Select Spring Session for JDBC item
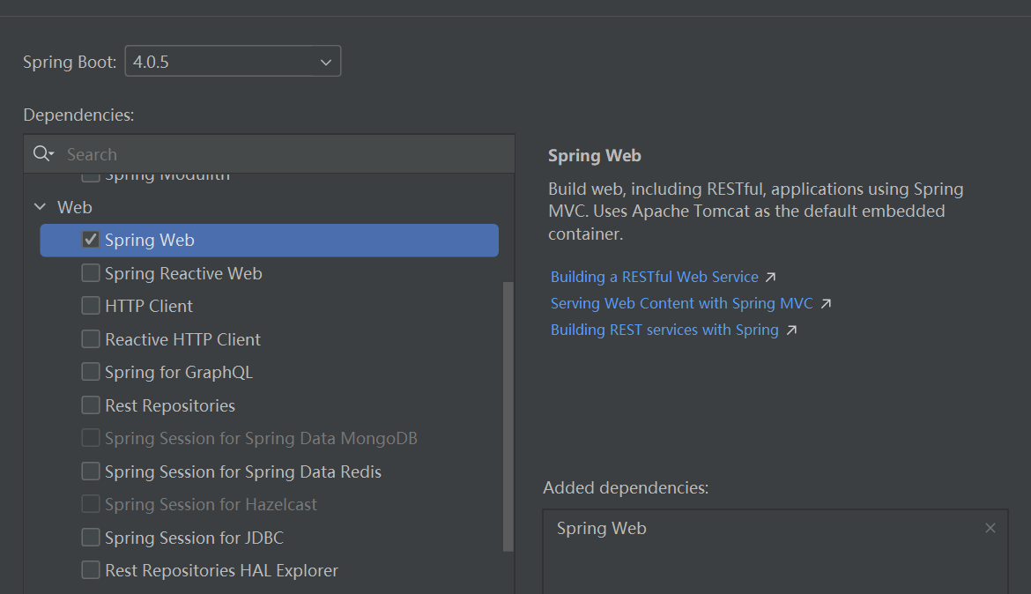The height and width of the screenshot is (594, 1031). point(194,538)
